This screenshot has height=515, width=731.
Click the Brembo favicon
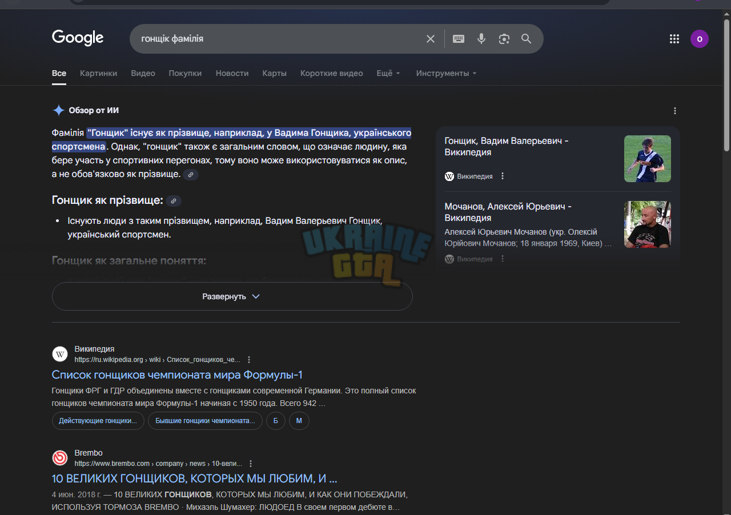pos(60,458)
